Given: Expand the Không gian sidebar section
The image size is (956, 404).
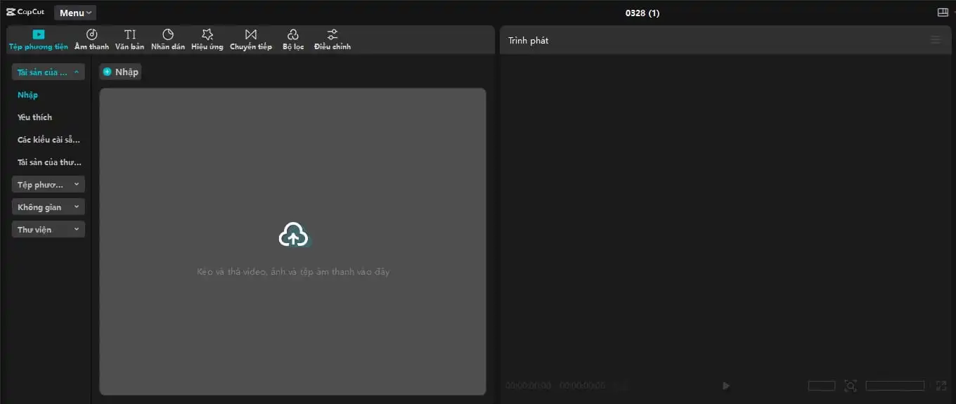Looking at the screenshot, I should (x=49, y=207).
